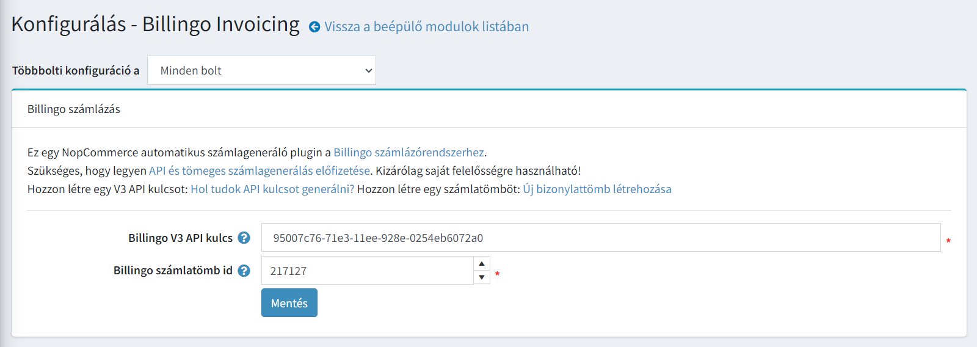Screen dimensions: 977x347
Task: Click the Konfigurálás - Billingo Invoicing title
Action: point(156,24)
